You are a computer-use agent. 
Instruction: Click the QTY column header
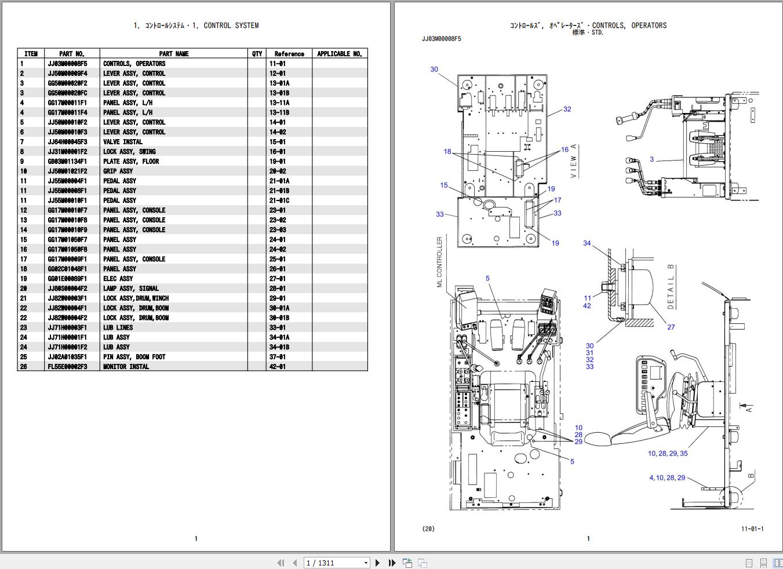click(257, 54)
